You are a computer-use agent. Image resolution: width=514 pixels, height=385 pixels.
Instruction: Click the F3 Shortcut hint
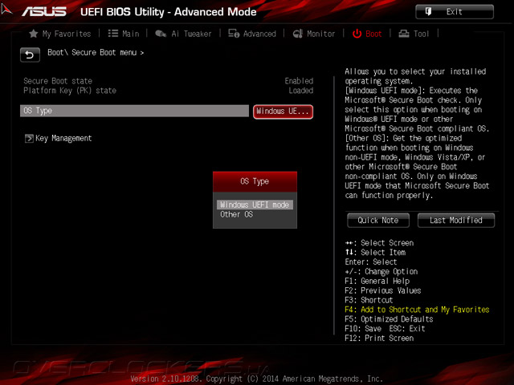coord(369,300)
